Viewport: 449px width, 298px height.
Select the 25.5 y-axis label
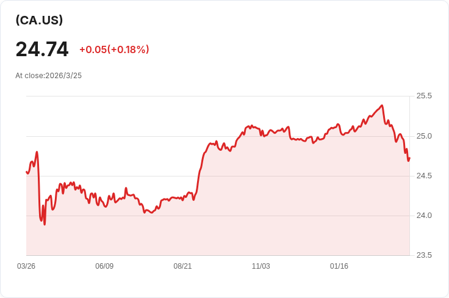point(424,96)
